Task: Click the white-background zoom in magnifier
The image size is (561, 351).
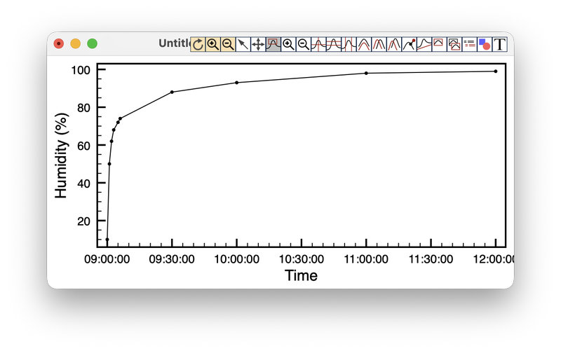Action: (288, 44)
